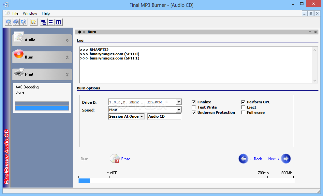Open the Burn panel header dropdown arrow
323x196 pixels.
click(310, 32)
